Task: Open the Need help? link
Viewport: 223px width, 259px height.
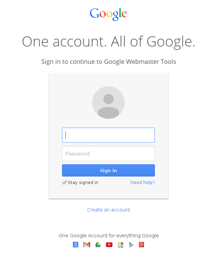Action: pyautogui.click(x=142, y=183)
